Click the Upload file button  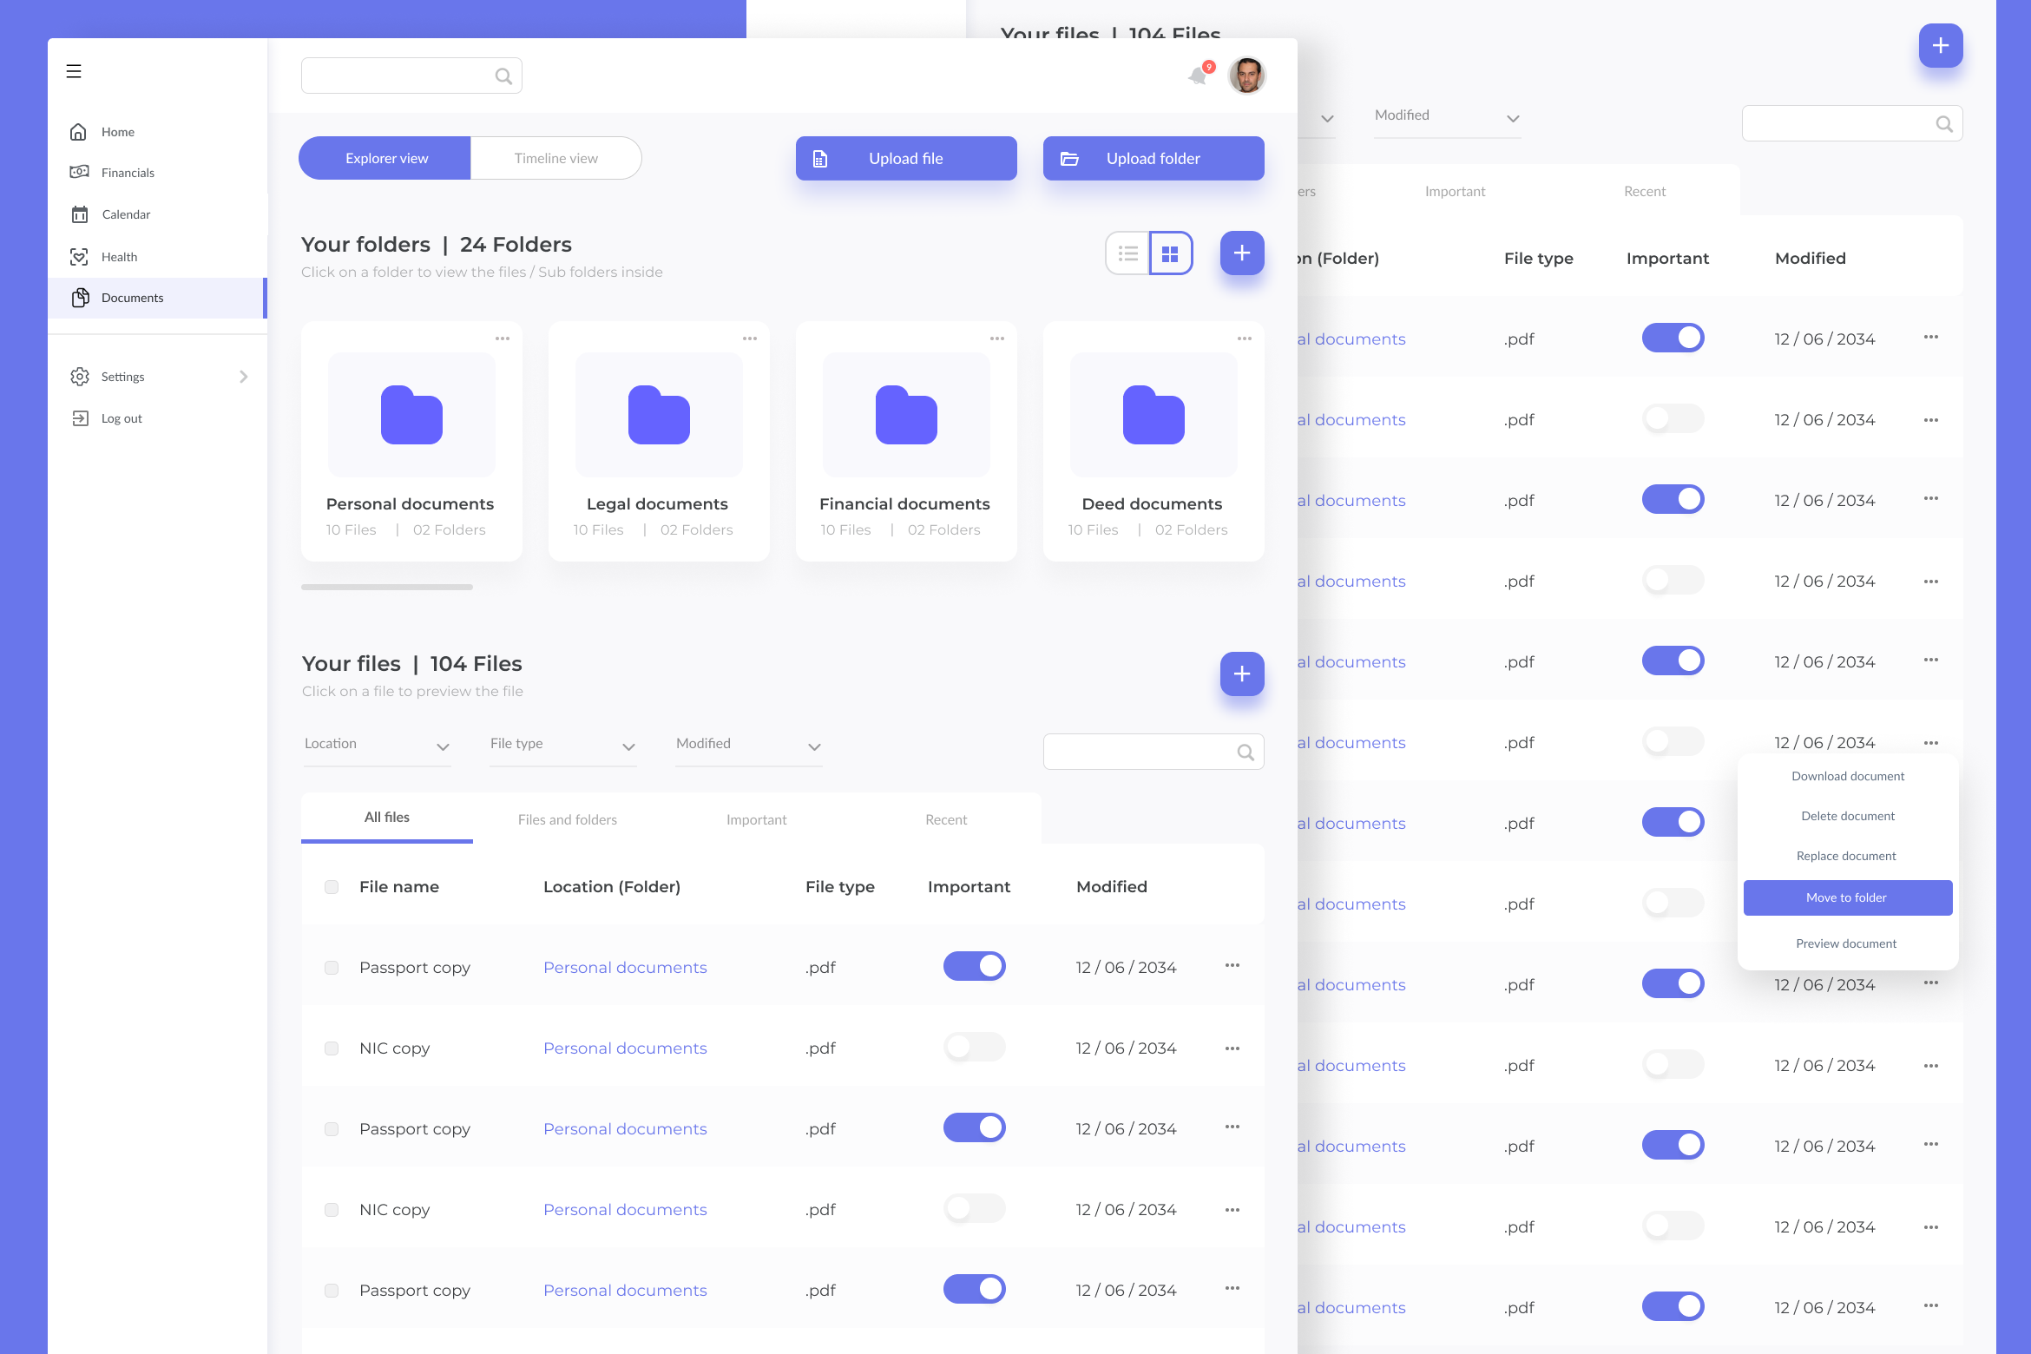click(906, 159)
